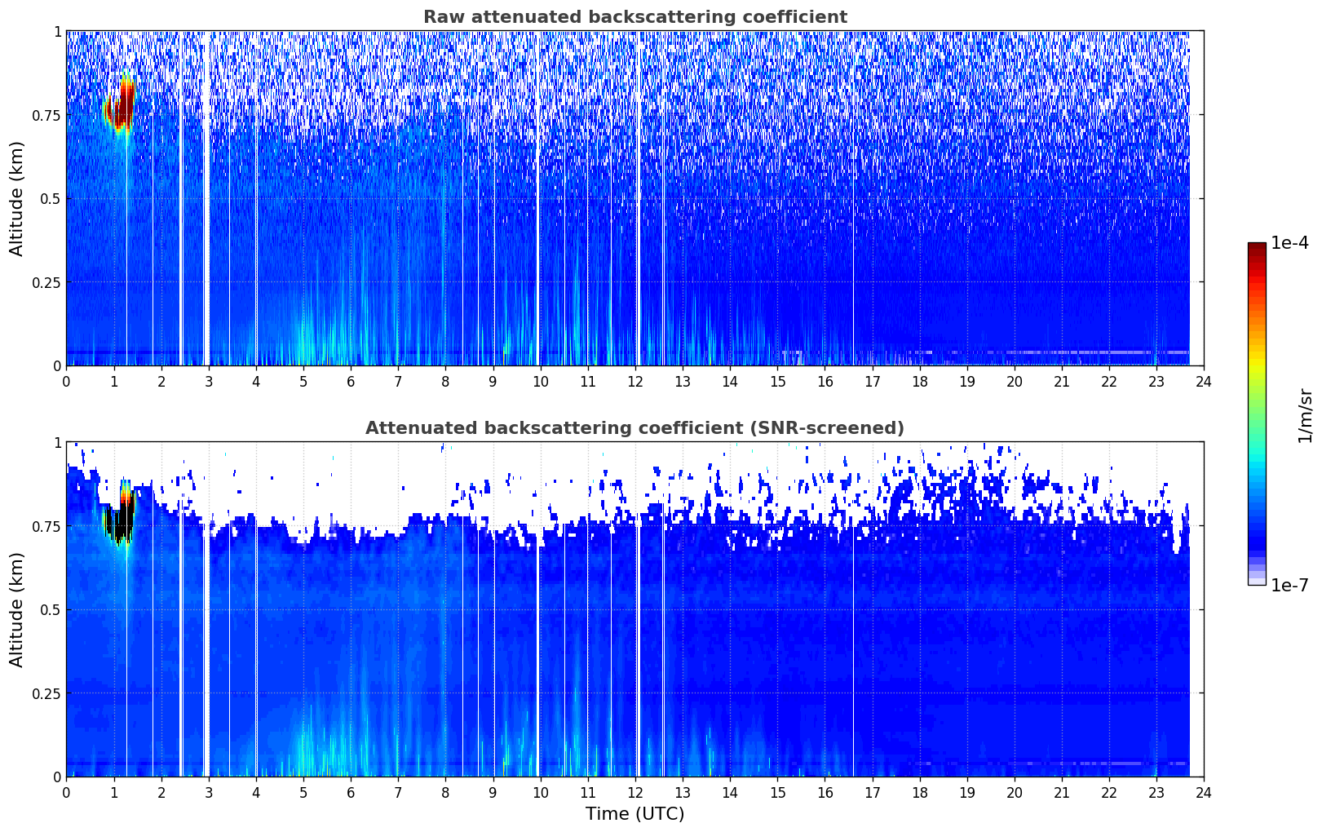Click the rainbow colorbar scale
The height and width of the screenshot is (832, 1322).
1257,414
